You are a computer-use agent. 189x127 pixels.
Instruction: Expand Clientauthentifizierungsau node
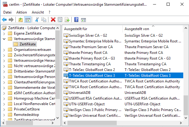point(4,82)
